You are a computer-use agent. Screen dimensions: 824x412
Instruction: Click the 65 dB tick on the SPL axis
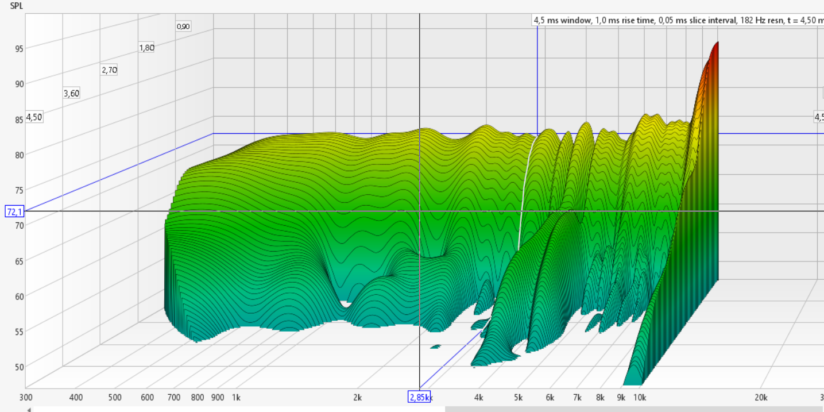tap(20, 261)
